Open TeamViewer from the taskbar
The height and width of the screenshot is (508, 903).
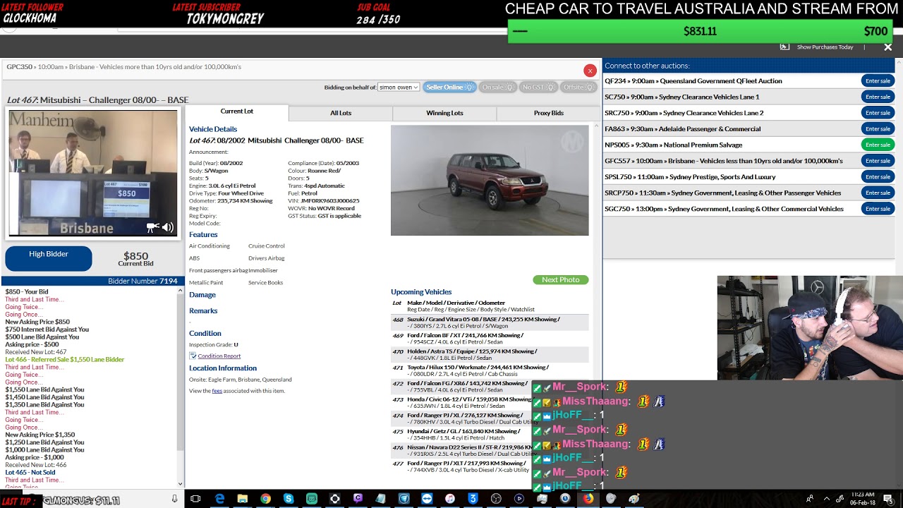[x=427, y=499]
